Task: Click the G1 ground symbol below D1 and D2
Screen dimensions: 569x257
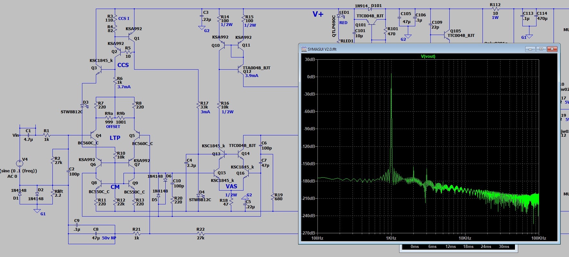Action: (37, 211)
